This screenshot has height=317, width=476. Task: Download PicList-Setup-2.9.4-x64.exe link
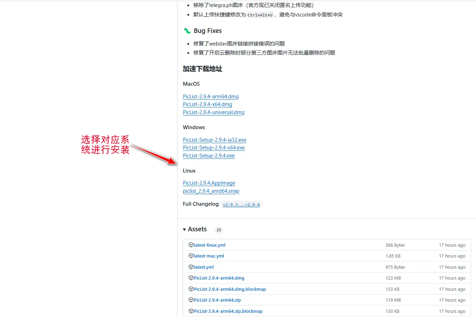coord(214,148)
